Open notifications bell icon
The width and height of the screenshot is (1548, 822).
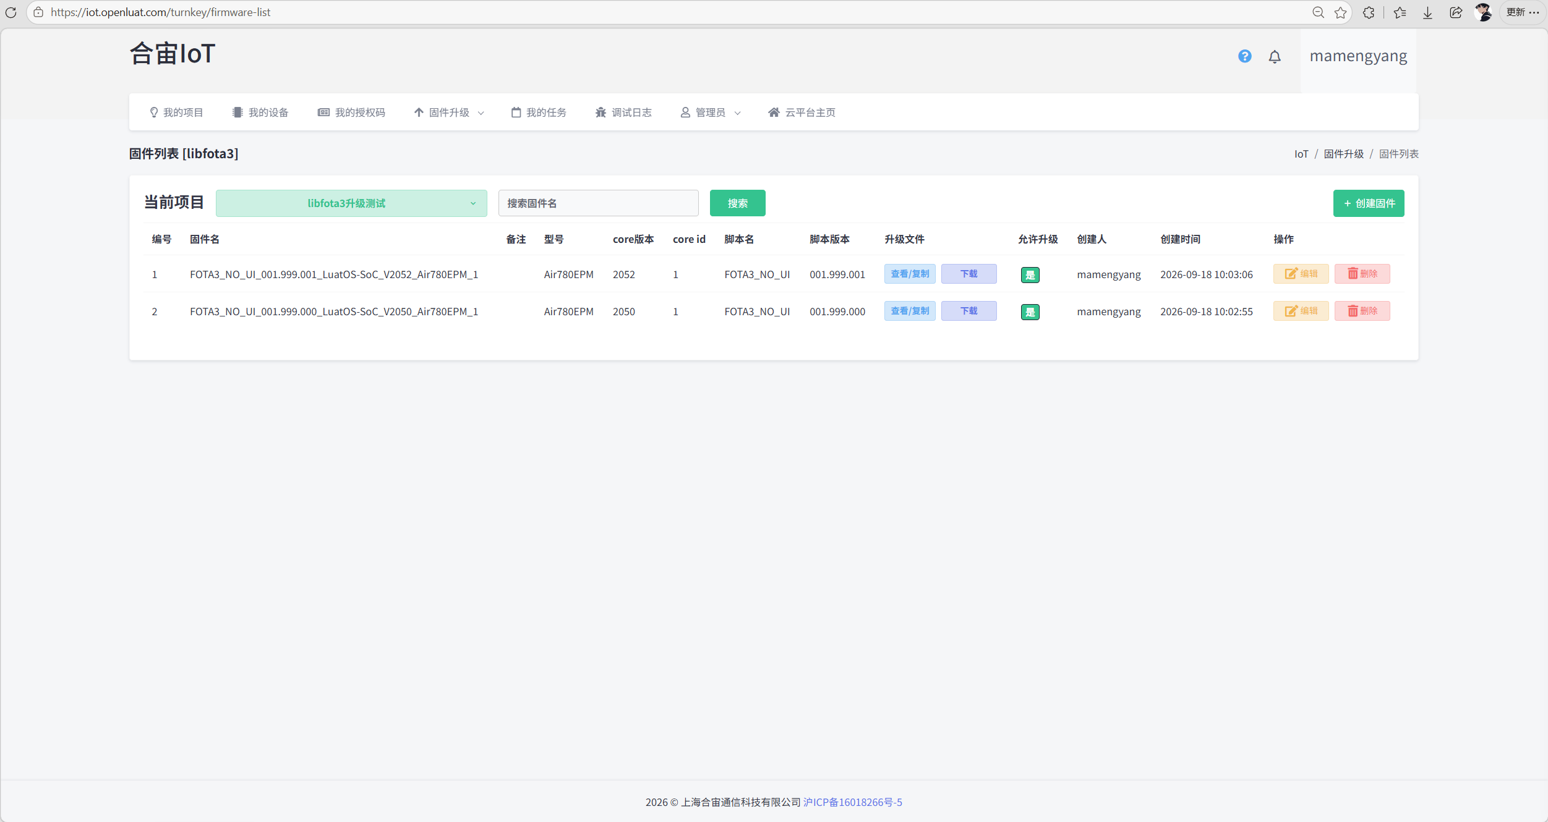1275,57
